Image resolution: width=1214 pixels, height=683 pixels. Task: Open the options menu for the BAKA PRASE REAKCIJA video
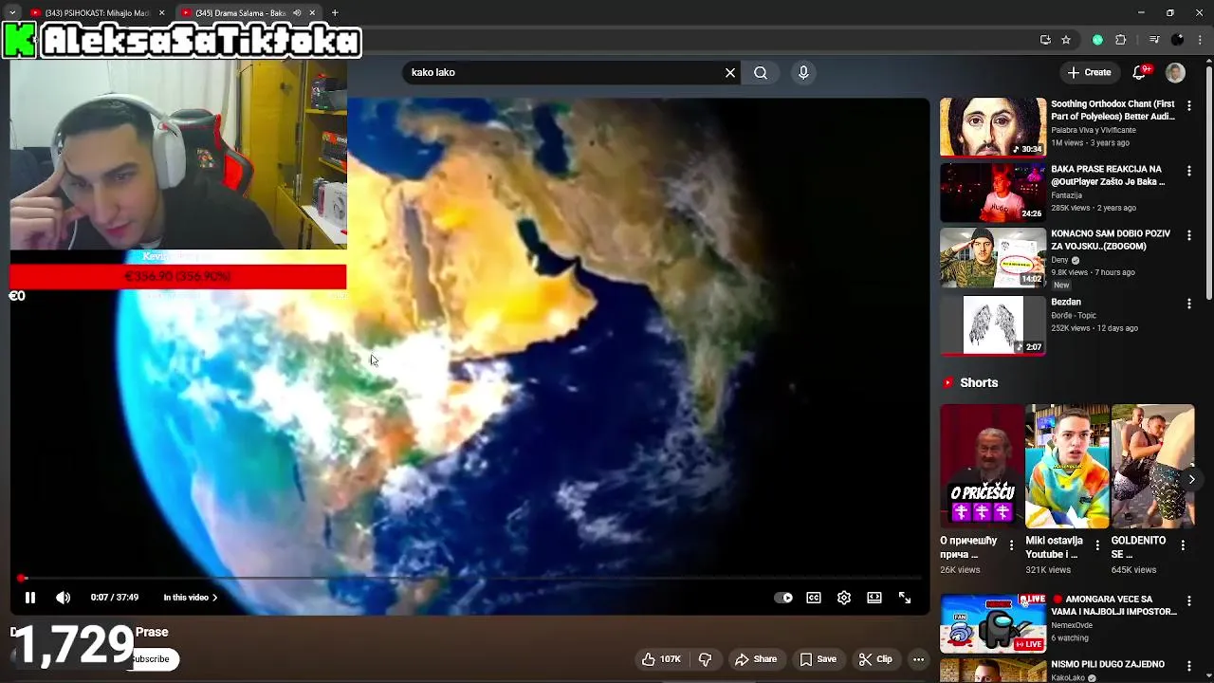point(1188,171)
